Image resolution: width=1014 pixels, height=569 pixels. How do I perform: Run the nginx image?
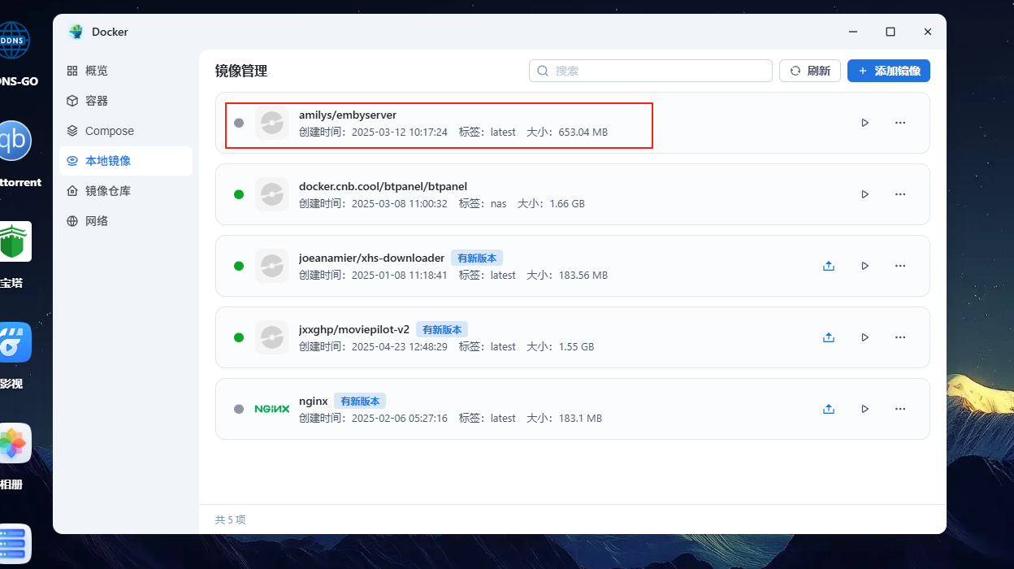point(864,409)
